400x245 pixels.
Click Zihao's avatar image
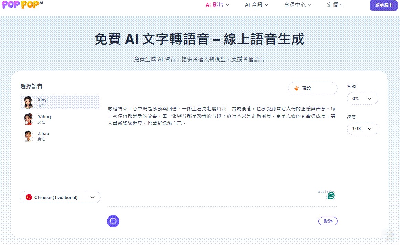28,136
